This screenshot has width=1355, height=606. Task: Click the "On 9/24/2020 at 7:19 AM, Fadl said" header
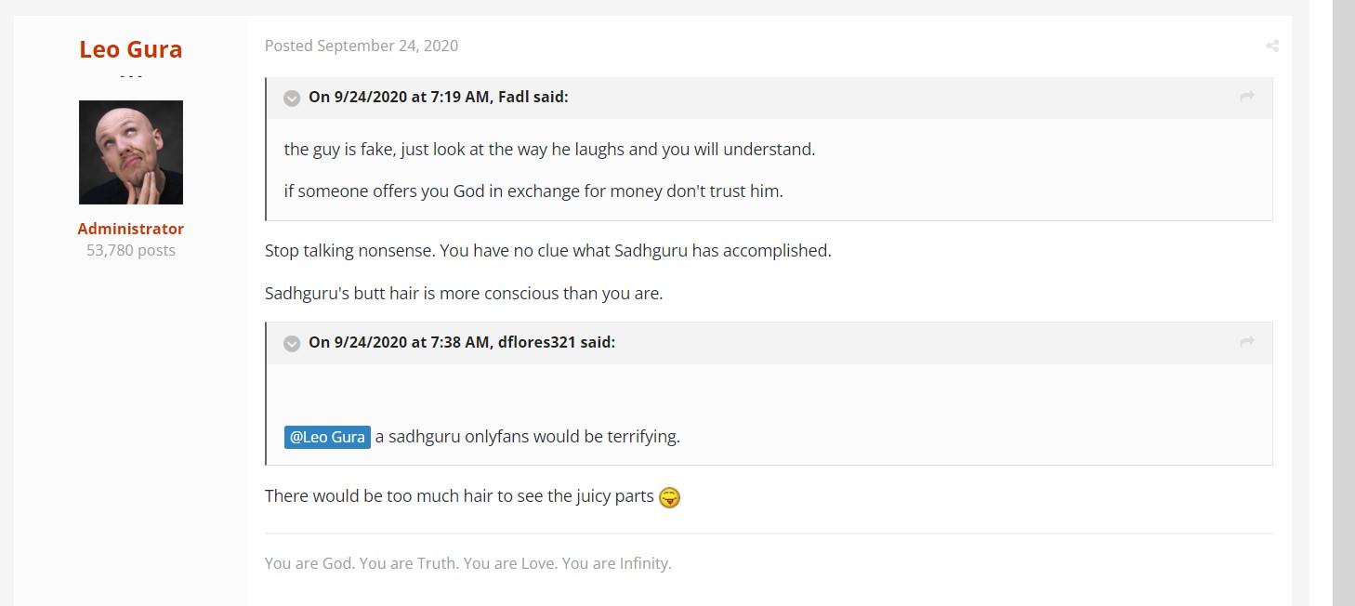tap(438, 97)
